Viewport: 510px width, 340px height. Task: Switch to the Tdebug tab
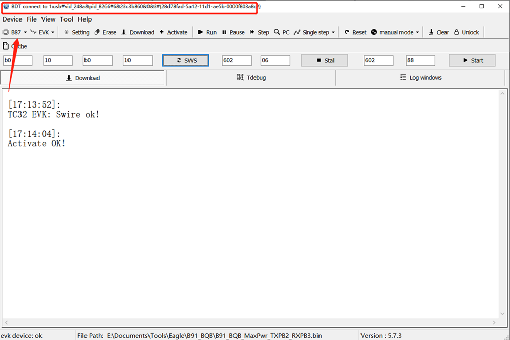(251, 78)
